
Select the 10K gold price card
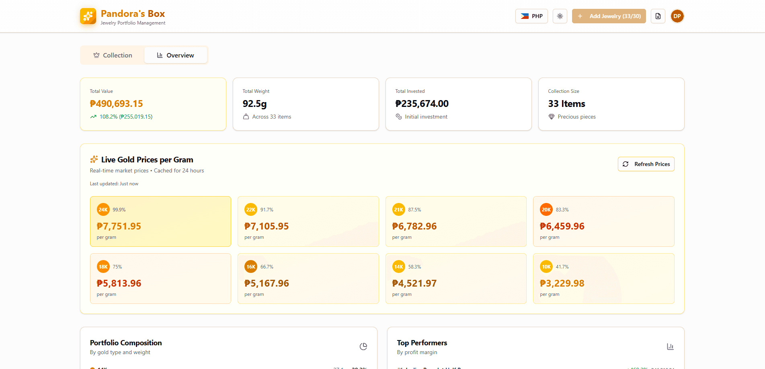pos(603,278)
